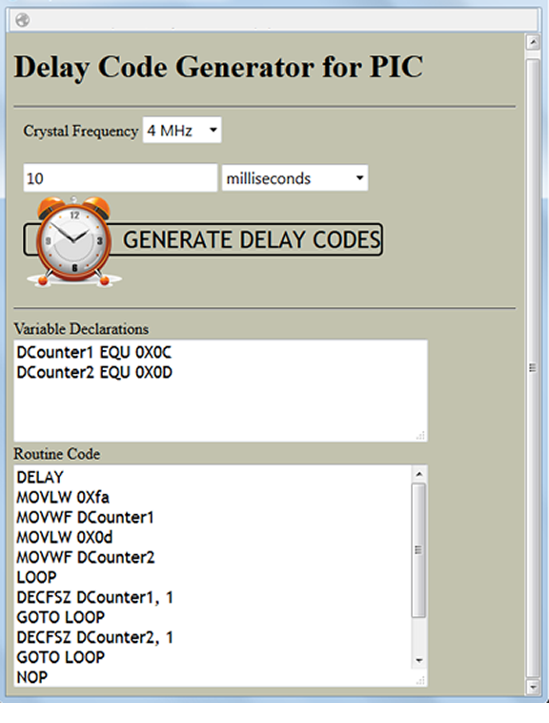Click the 'DECFSZ DCounter2, 1' line
549x723 pixels.
coord(95,637)
